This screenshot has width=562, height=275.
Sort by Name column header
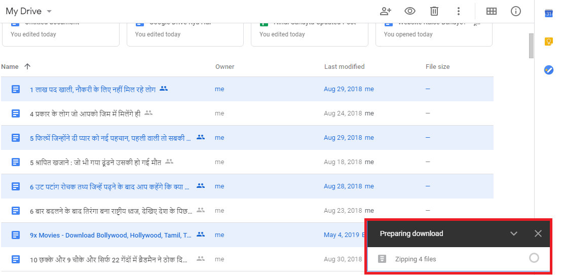tap(10, 67)
